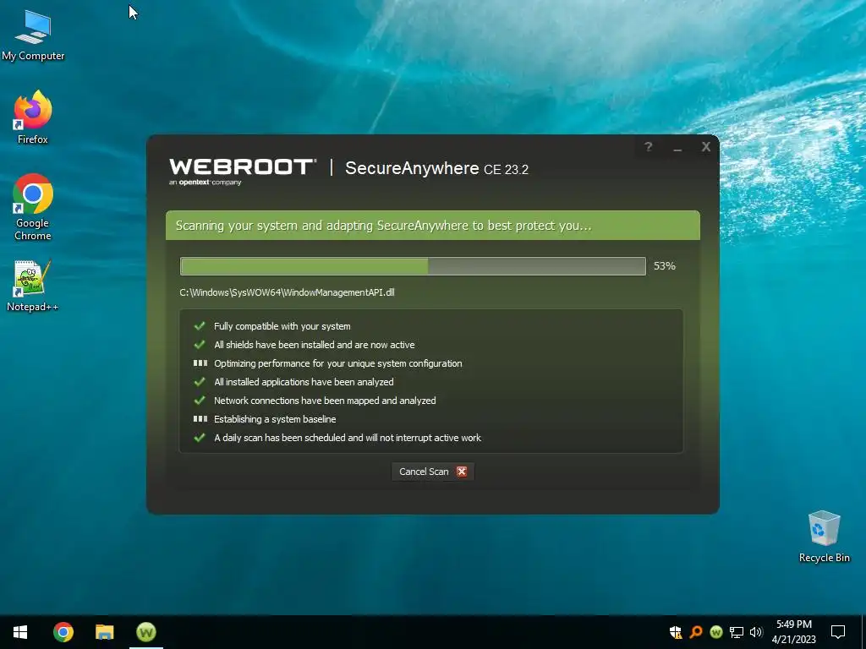Click Webroot green tray icon
The height and width of the screenshot is (649, 866).
(716, 632)
